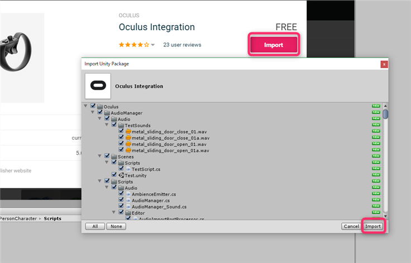This screenshot has width=411, height=263.
Task: Collapse the Scenes folder
Action: tap(99, 156)
